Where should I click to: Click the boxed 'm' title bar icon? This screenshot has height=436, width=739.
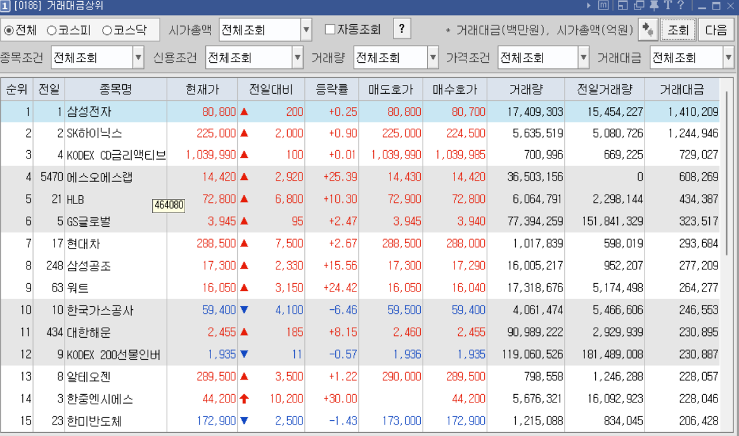pyautogui.click(x=604, y=6)
